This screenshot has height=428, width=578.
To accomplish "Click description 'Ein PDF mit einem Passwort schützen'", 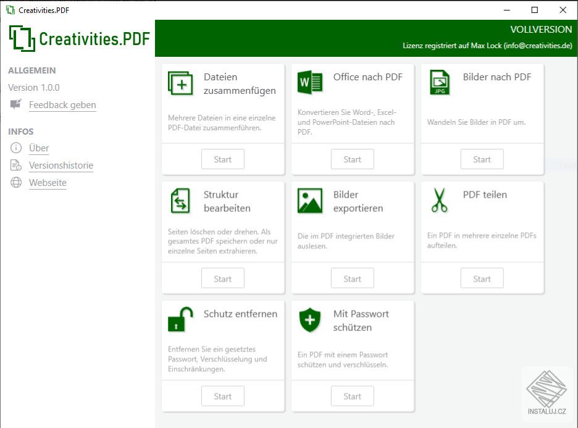I will [343, 359].
